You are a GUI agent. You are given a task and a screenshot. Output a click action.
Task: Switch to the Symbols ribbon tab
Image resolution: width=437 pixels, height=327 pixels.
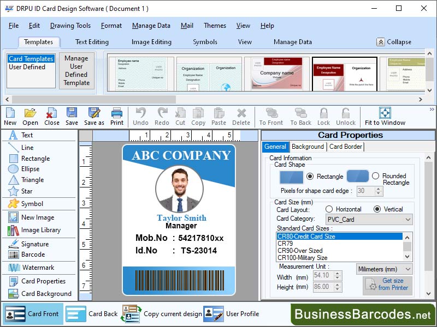(x=205, y=42)
